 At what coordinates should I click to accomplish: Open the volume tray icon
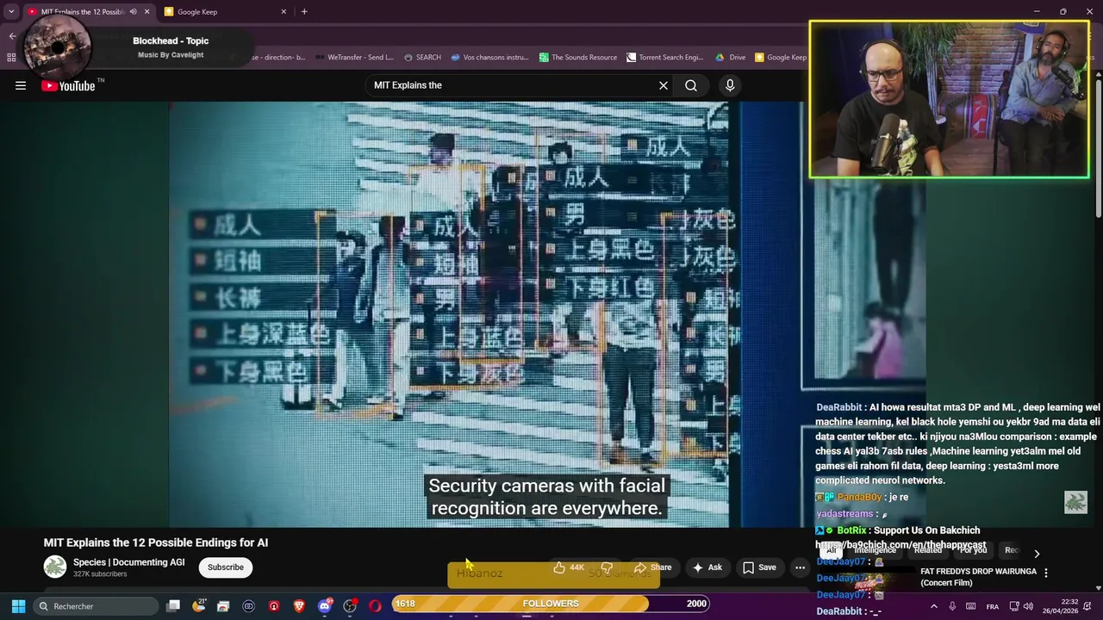click(1028, 606)
